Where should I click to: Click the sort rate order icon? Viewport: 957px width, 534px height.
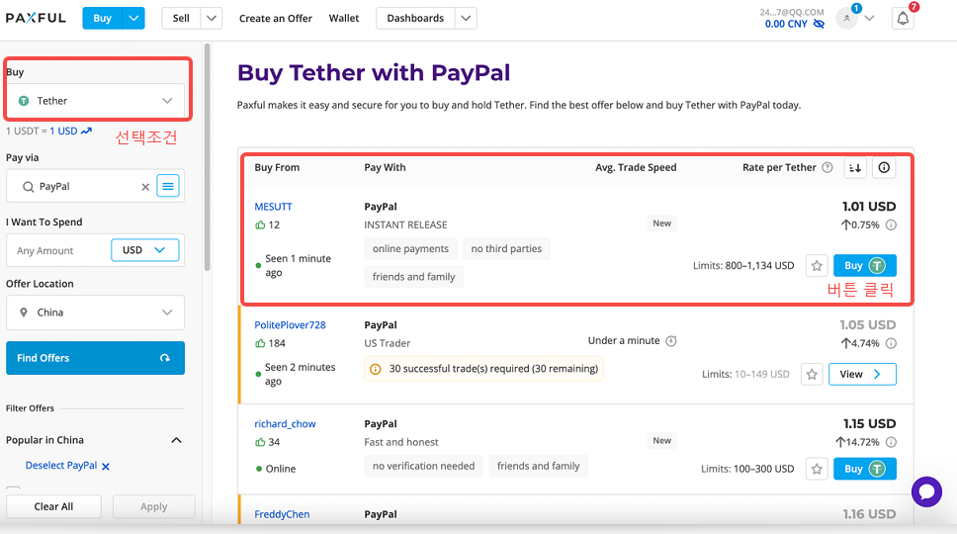click(x=855, y=168)
